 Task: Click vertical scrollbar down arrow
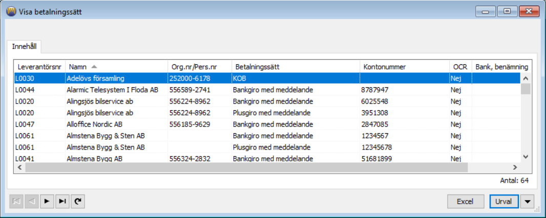click(x=526, y=157)
